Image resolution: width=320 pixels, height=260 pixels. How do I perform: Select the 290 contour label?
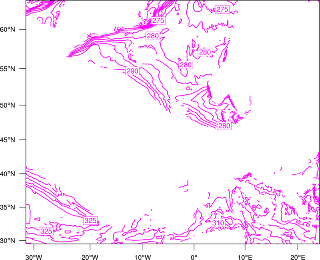[132, 71]
